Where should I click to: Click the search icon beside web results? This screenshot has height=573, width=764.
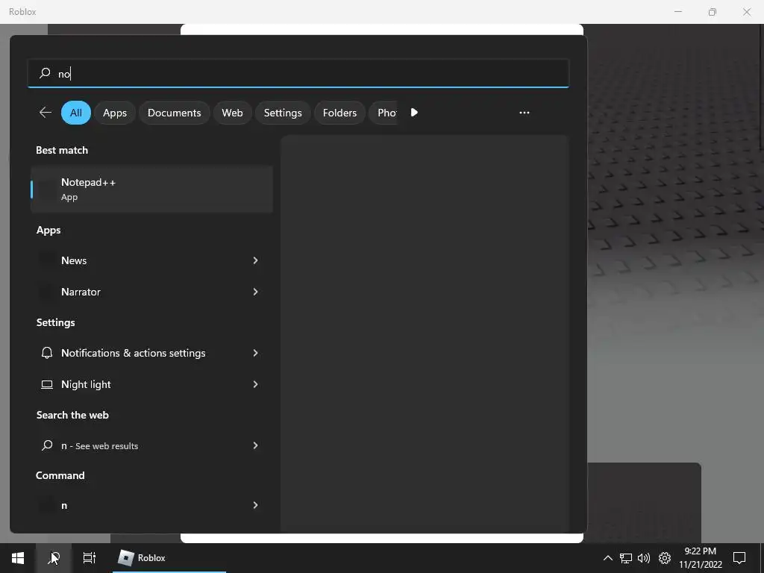pyautogui.click(x=47, y=445)
